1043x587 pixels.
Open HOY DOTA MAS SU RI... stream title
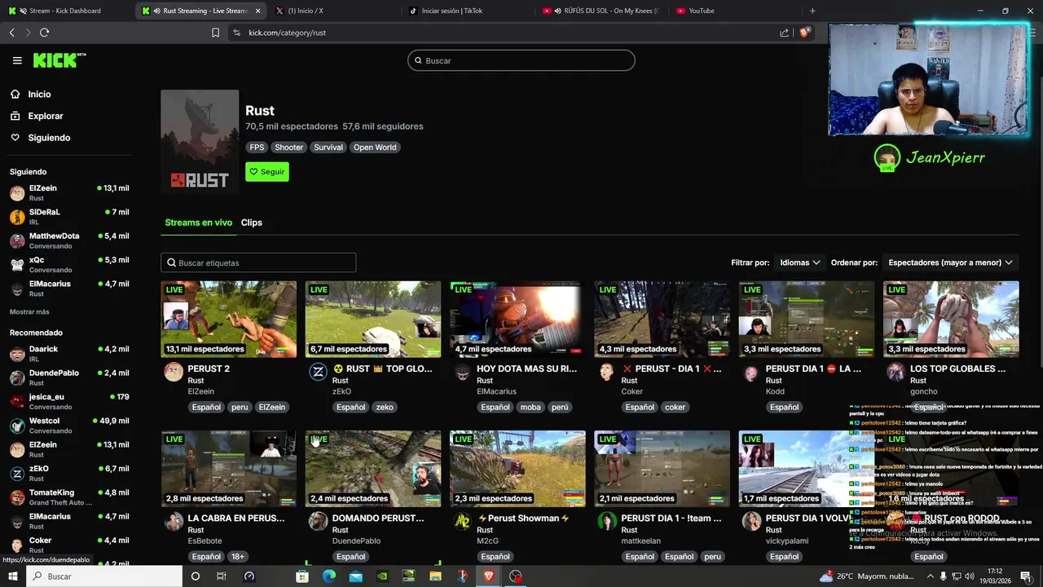pyautogui.click(x=526, y=369)
